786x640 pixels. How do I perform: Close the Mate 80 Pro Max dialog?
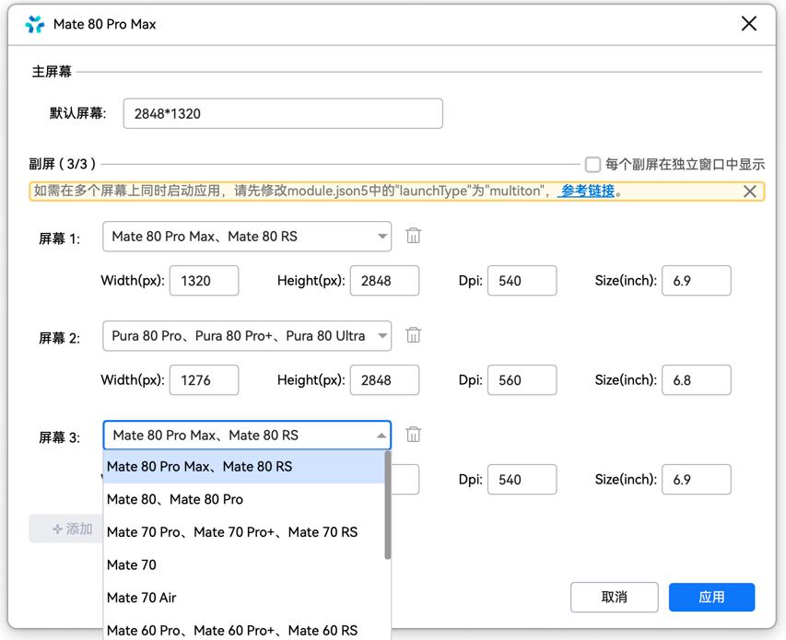[x=748, y=24]
